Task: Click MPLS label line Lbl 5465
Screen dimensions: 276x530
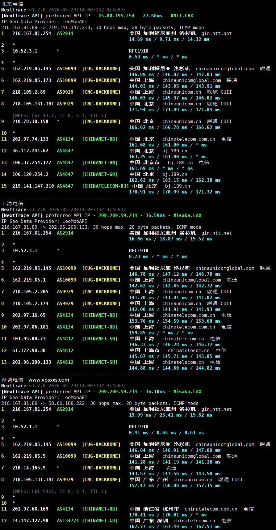Action: (x=60, y=491)
